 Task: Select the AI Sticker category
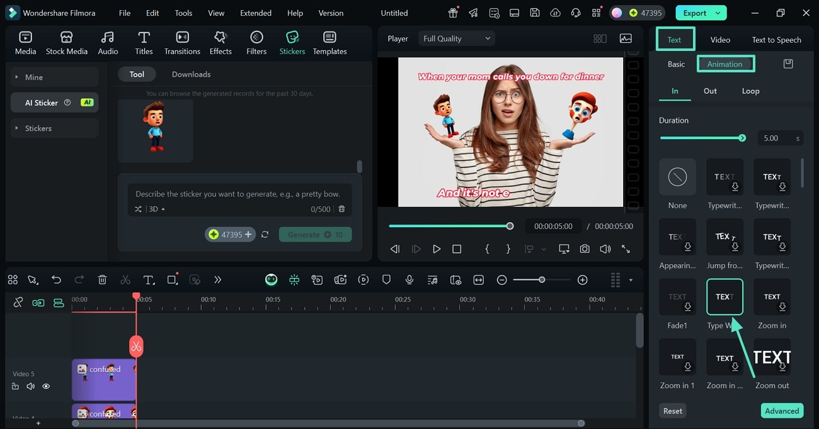point(55,103)
